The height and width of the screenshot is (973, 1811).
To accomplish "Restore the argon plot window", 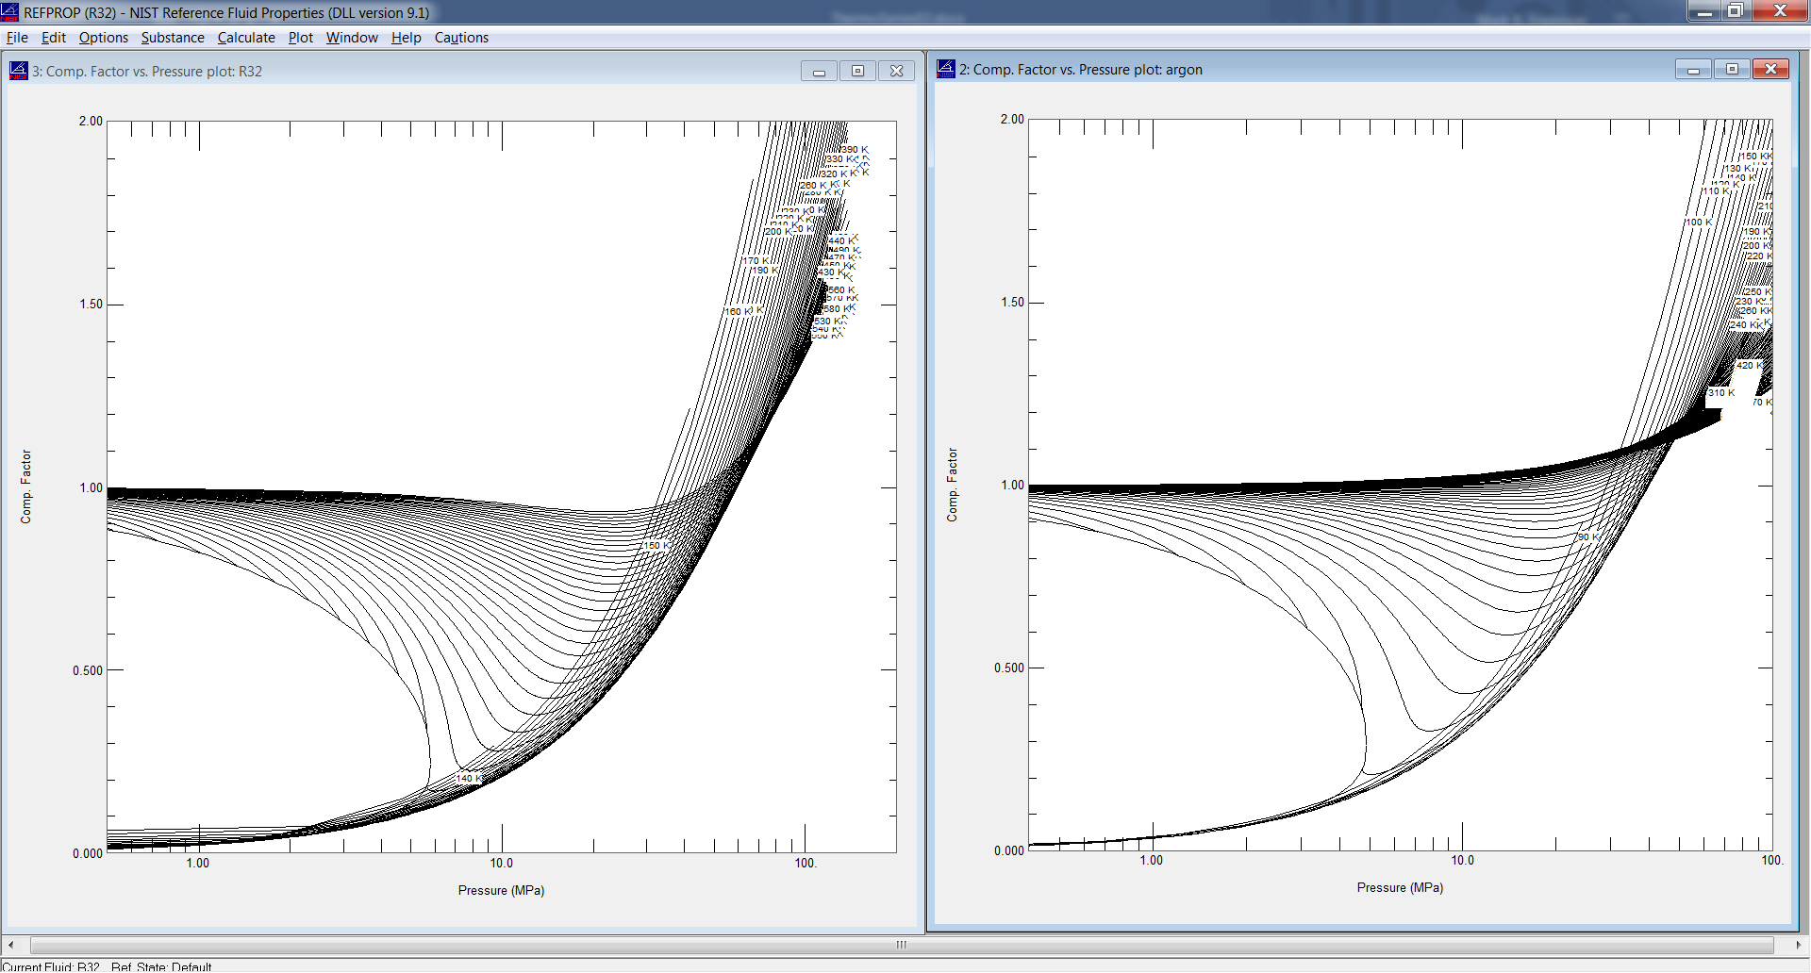I will pos(1733,69).
